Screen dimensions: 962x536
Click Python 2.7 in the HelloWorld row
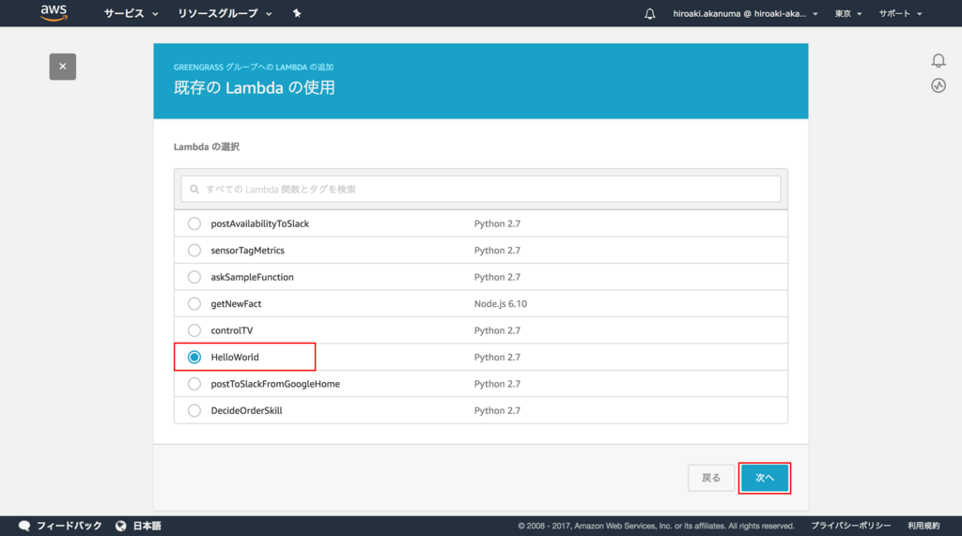[x=497, y=357]
